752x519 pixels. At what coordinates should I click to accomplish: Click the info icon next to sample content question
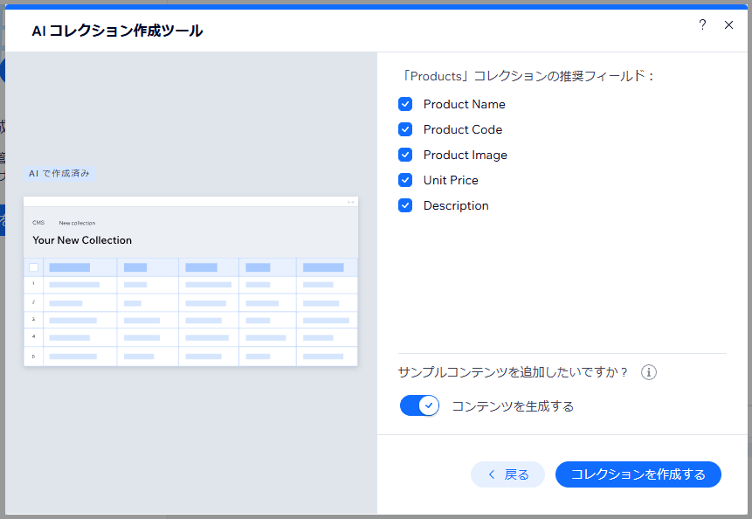tap(648, 372)
